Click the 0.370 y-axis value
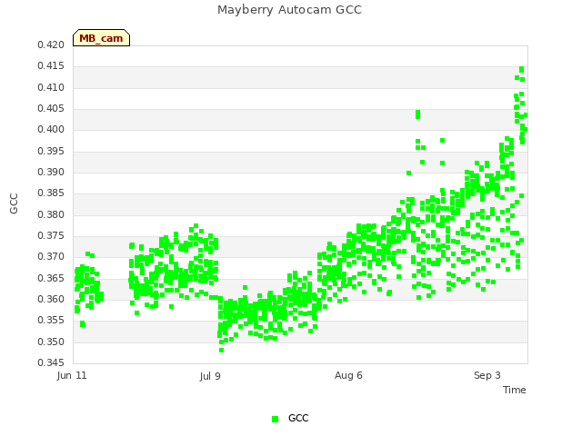The height and width of the screenshot is (436, 582). [x=51, y=256]
